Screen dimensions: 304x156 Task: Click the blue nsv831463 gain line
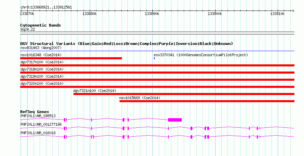(157, 51)
